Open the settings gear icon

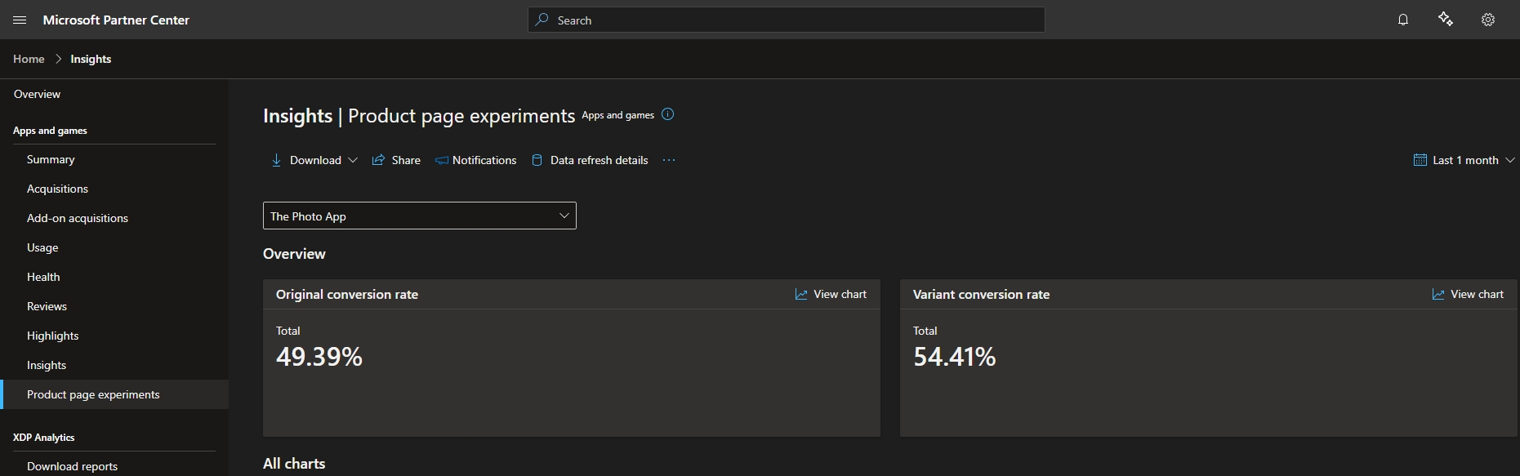click(1488, 20)
